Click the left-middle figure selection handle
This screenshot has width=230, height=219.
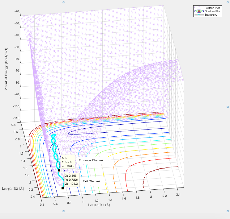click(x=1, y=107)
